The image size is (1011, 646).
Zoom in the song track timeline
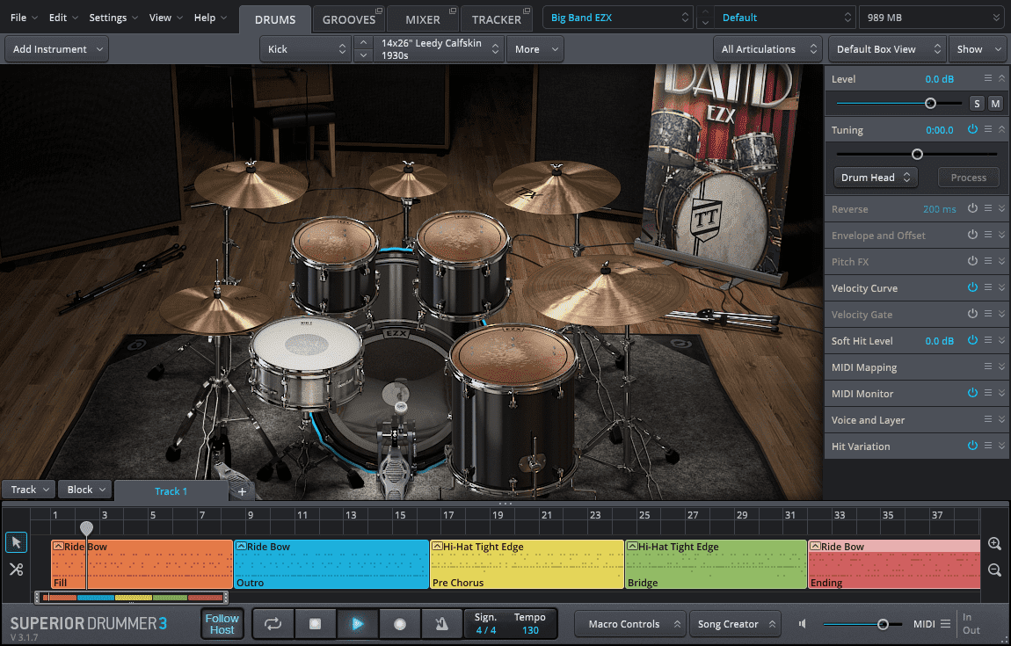[x=994, y=543]
